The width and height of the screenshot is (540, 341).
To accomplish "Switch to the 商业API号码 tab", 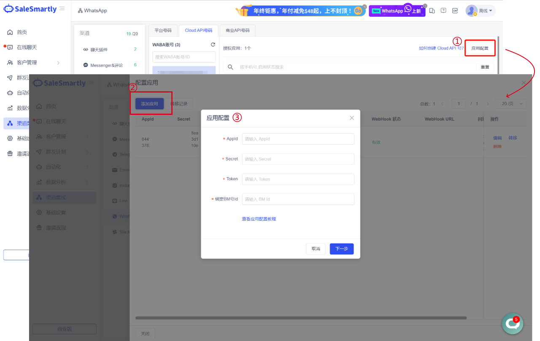I will click(238, 31).
